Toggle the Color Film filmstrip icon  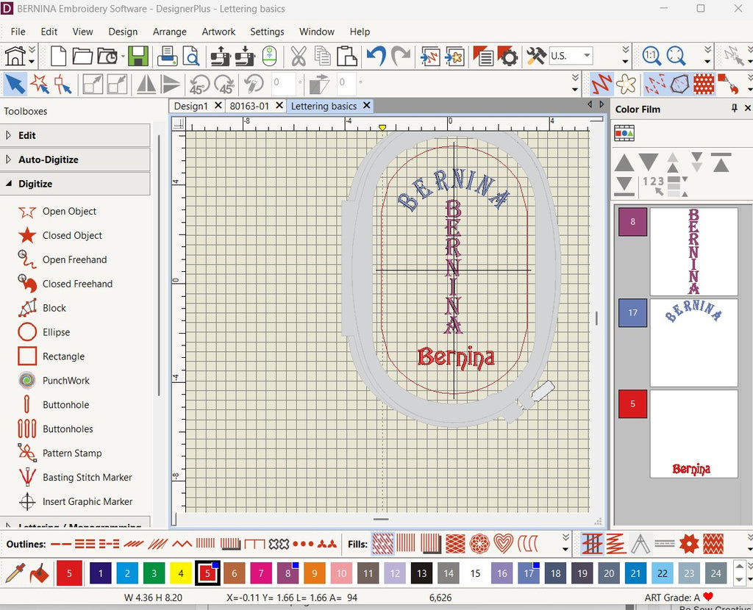624,133
